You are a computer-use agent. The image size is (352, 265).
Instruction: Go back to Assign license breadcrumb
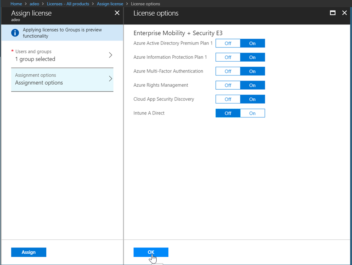coord(110,4)
